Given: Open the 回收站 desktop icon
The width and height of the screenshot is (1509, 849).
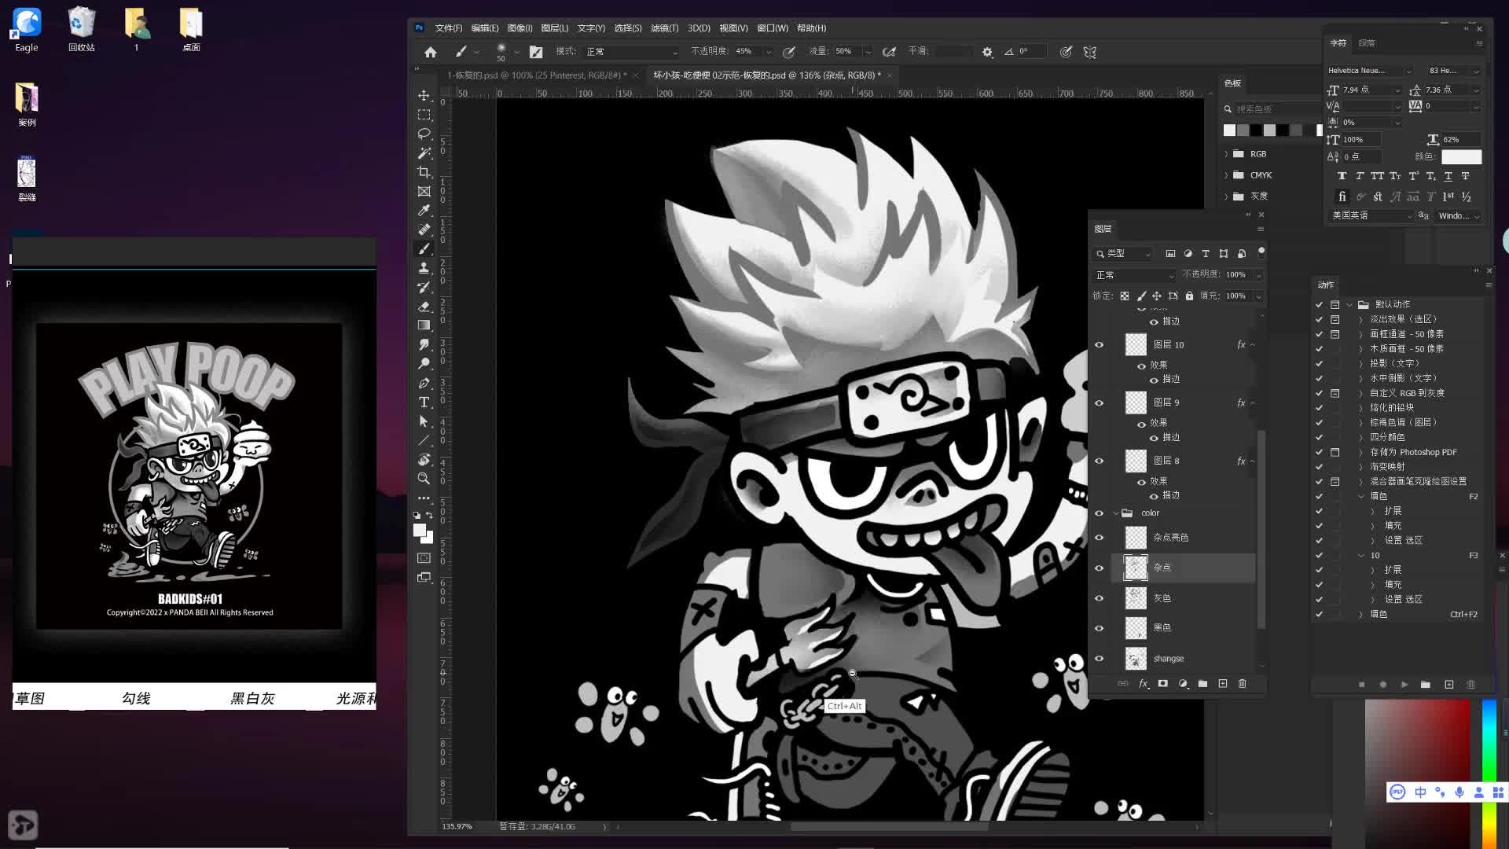Looking at the screenshot, I should pos(81,30).
